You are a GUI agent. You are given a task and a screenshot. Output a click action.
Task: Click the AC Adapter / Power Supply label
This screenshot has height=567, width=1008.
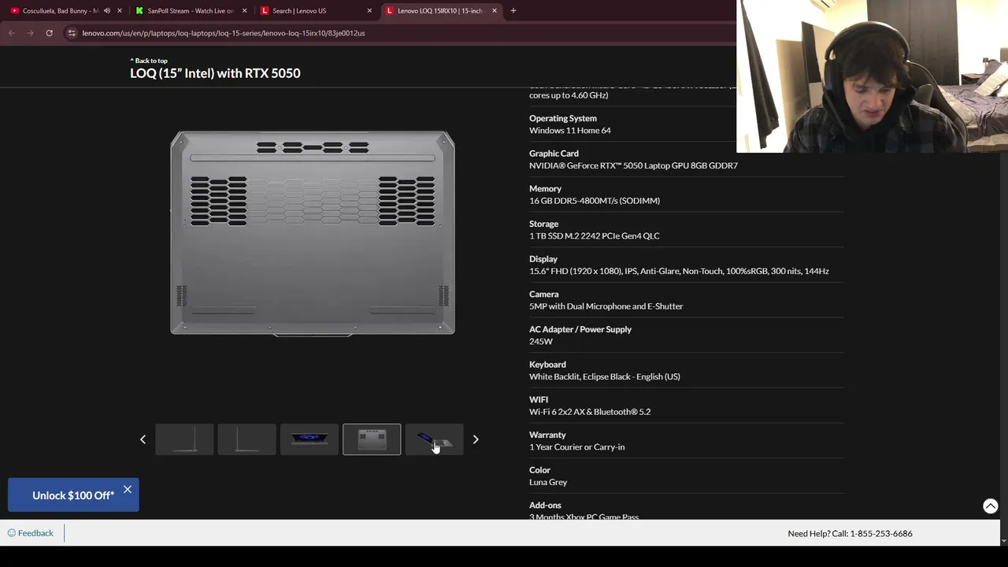tap(580, 329)
